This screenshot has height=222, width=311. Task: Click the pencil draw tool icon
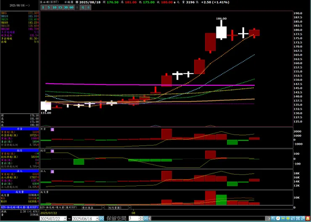[x=303, y=219]
